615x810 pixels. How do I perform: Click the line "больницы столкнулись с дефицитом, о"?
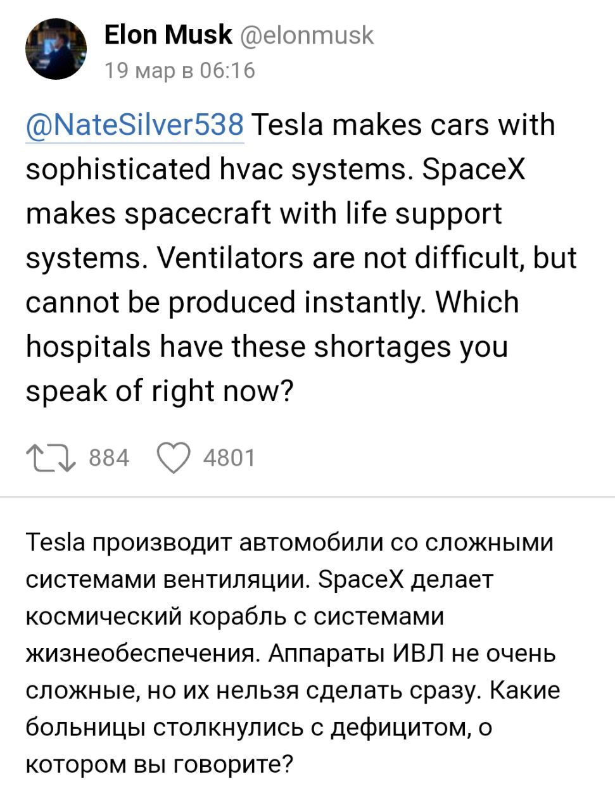[258, 728]
